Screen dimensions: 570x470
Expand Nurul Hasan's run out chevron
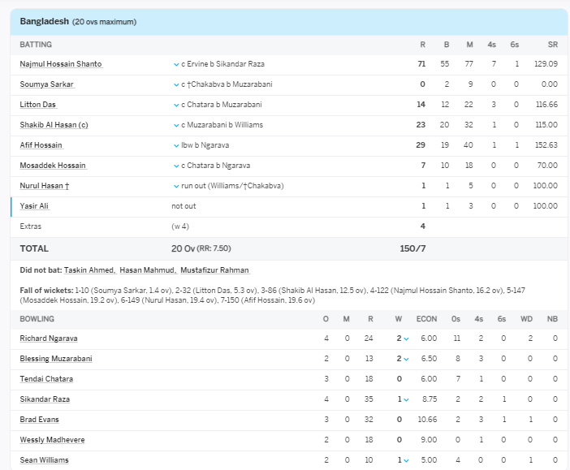pyautogui.click(x=176, y=186)
